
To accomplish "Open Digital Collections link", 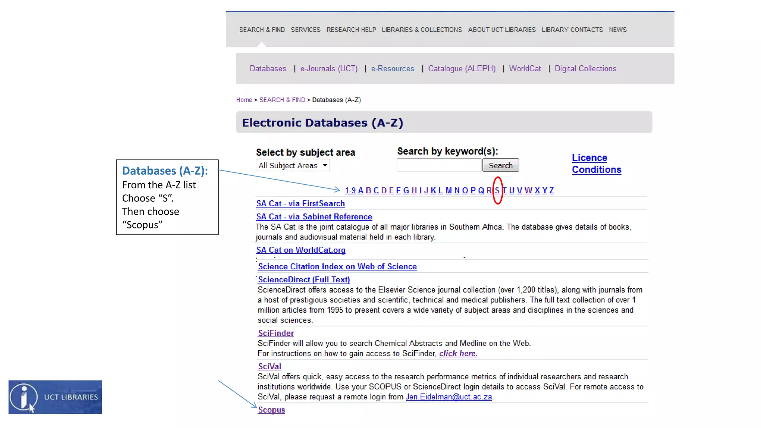I will click(585, 68).
